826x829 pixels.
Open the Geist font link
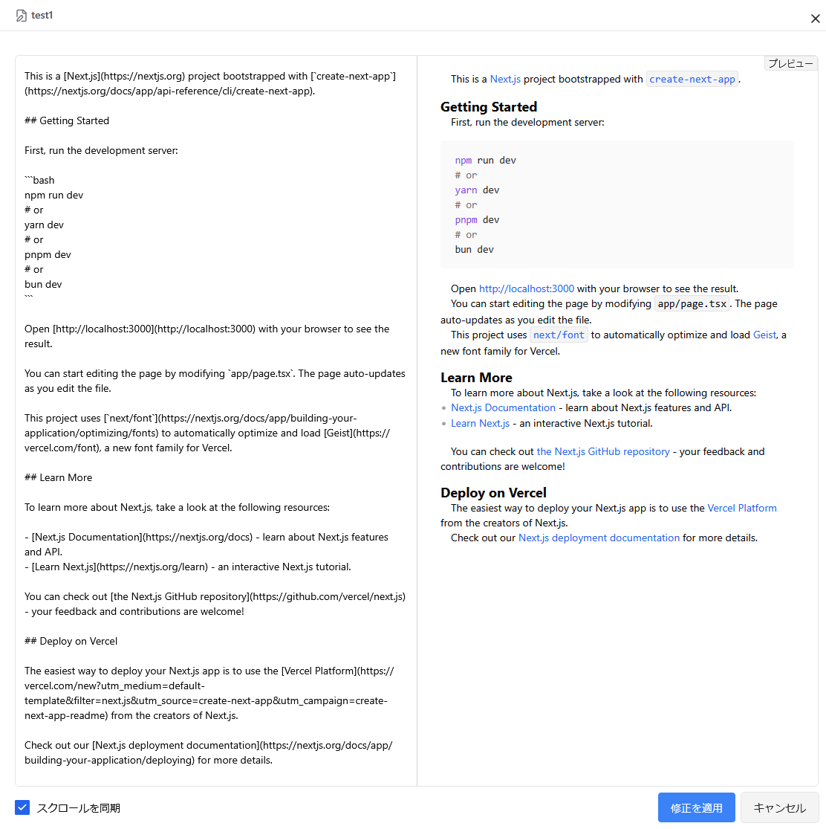[765, 335]
